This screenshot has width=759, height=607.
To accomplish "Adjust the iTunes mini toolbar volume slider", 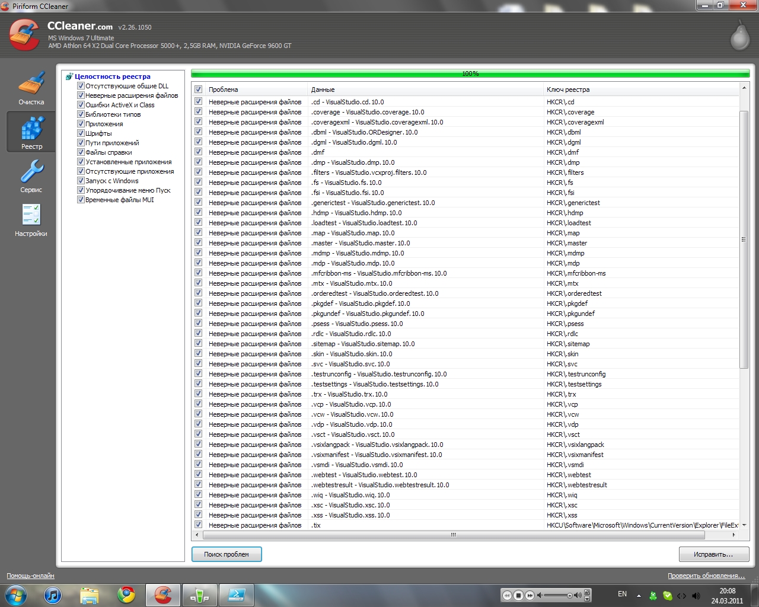I will (558, 595).
